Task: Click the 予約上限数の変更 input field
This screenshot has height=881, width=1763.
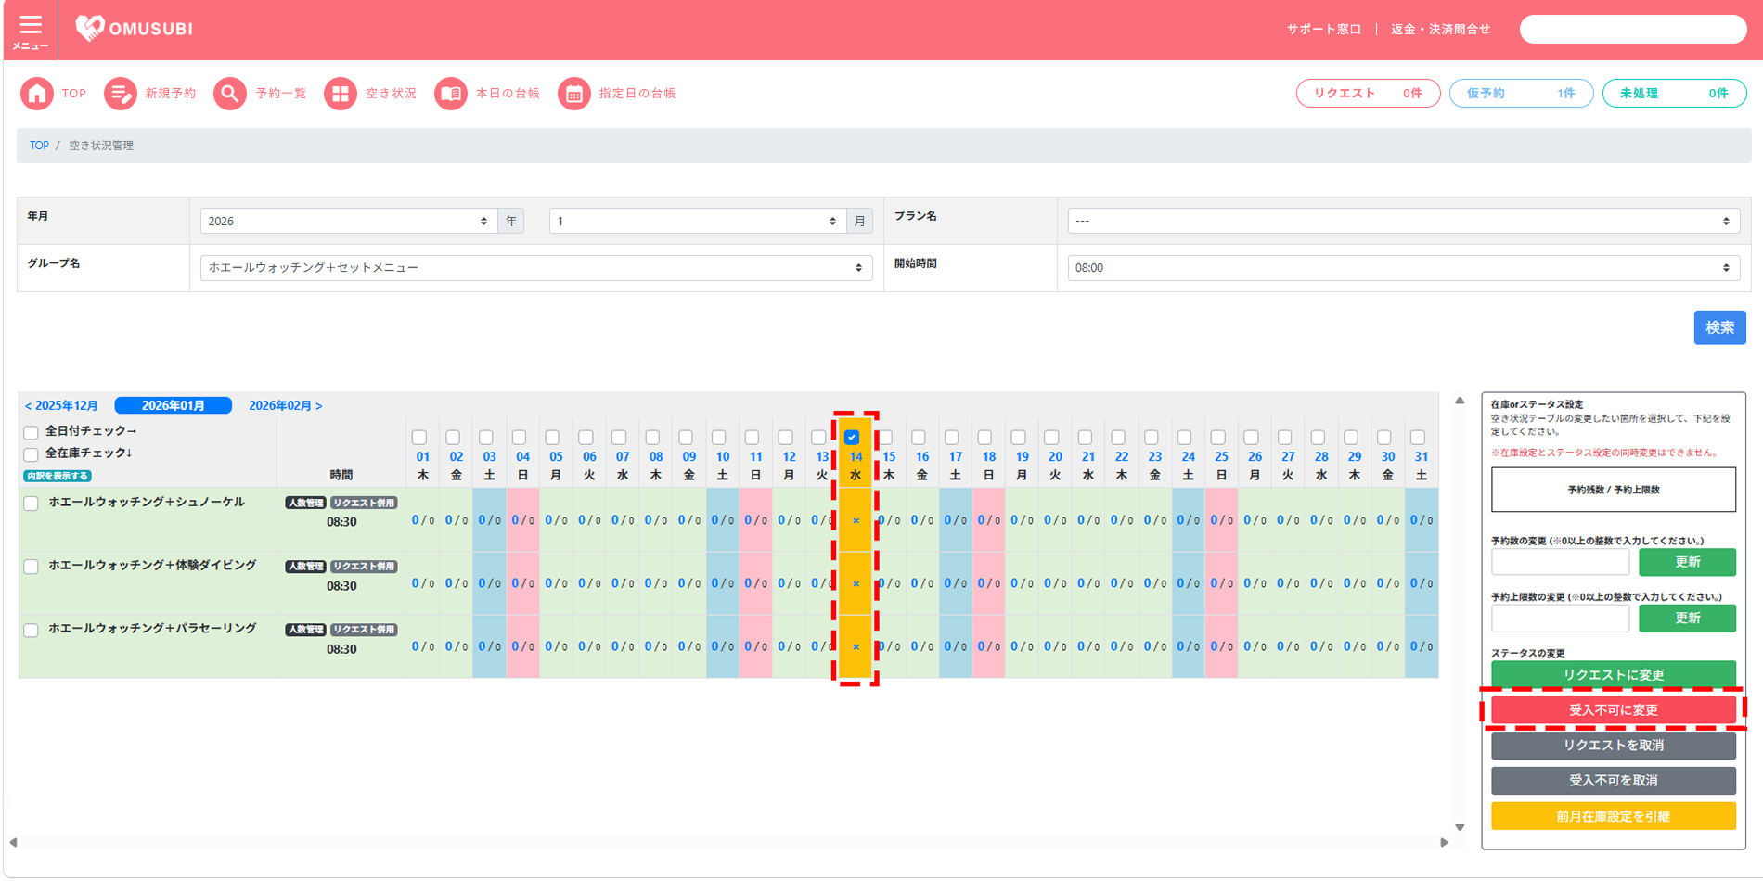Action: coord(1561,618)
